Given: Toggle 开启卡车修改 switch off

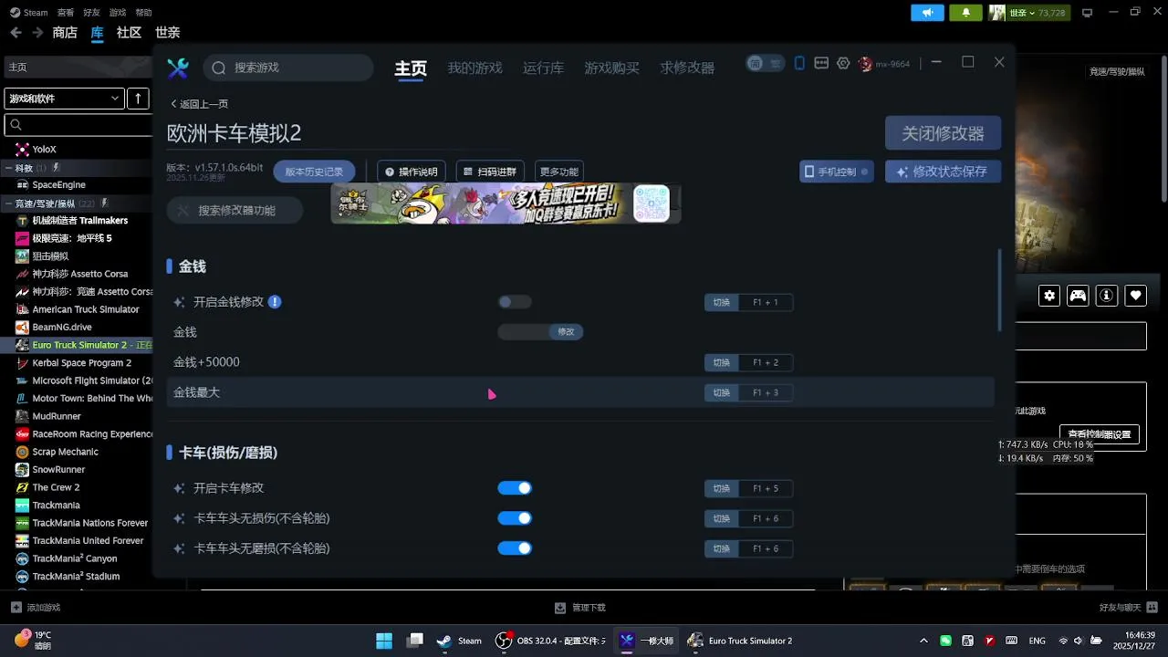Looking at the screenshot, I should [x=515, y=488].
